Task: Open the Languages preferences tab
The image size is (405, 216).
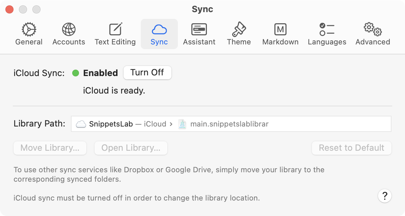Action: click(327, 34)
